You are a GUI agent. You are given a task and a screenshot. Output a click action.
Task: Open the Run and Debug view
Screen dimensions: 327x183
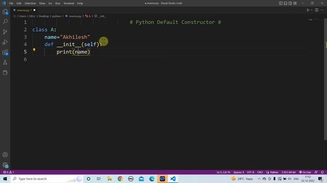click(x=5, y=42)
